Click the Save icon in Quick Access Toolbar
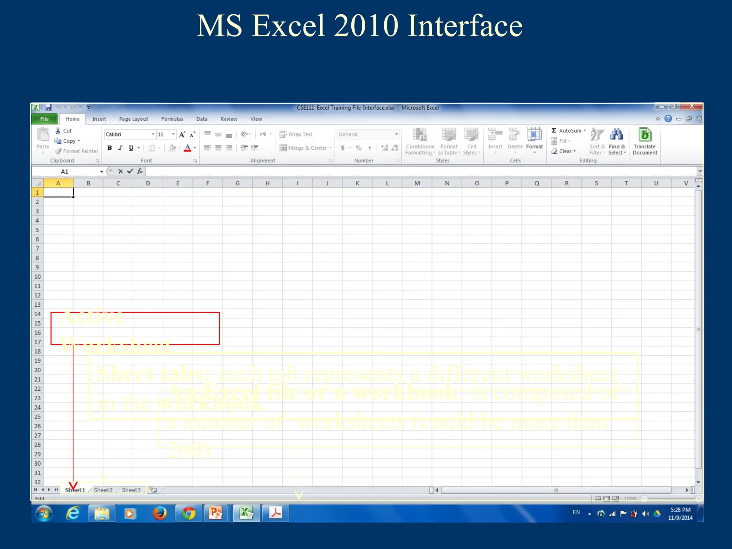Image resolution: width=732 pixels, height=549 pixels. click(48, 107)
